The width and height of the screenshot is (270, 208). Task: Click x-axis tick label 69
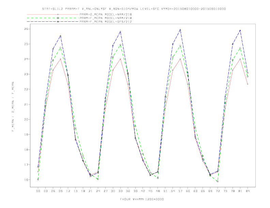pos(210,191)
